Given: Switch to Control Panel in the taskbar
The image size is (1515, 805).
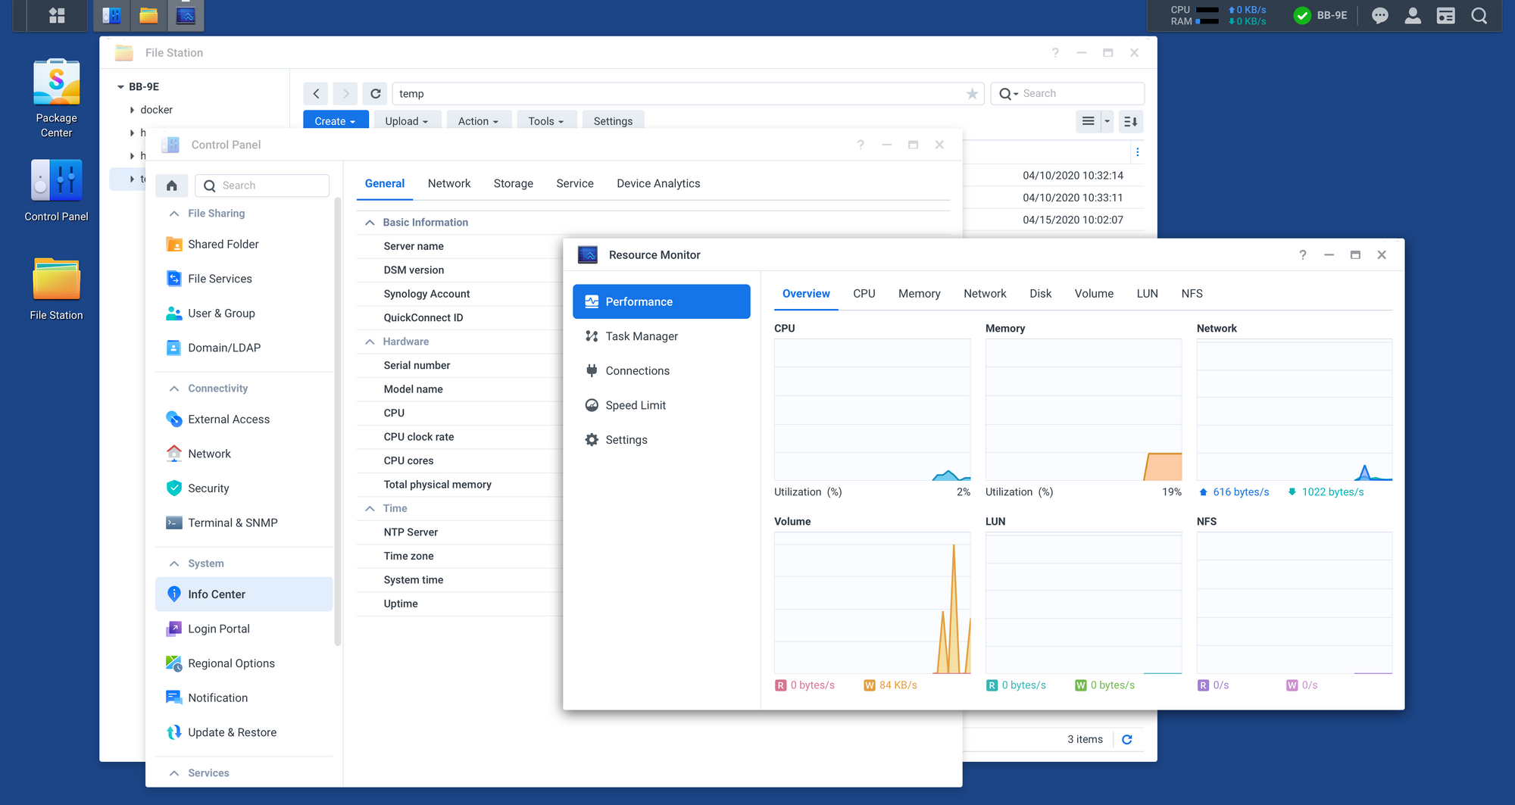Looking at the screenshot, I should pos(111,15).
